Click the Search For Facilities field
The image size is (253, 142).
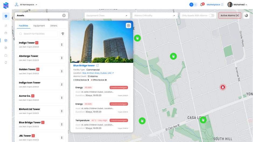(x=38, y=34)
